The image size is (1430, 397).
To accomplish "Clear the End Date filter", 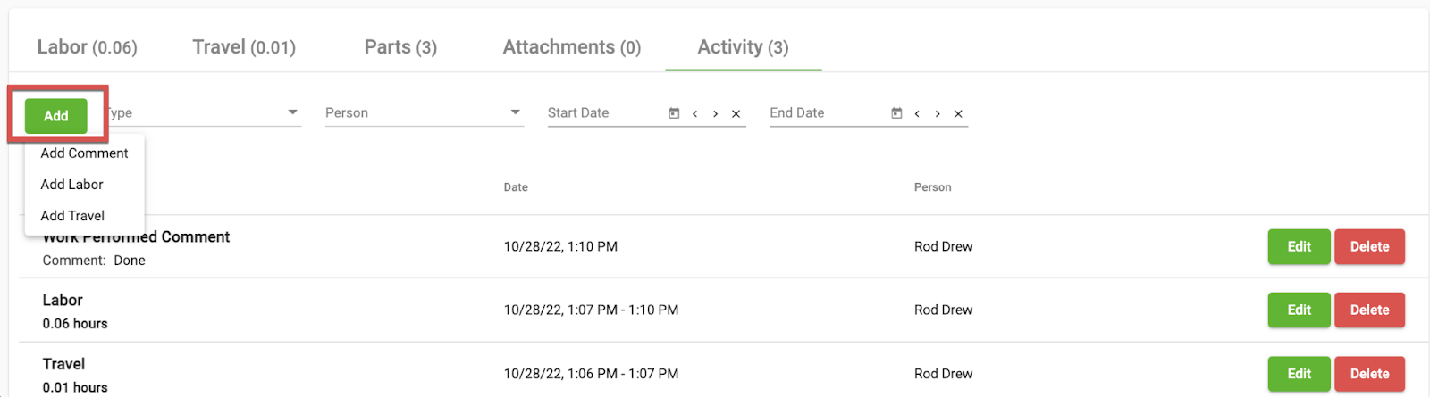I will point(958,113).
